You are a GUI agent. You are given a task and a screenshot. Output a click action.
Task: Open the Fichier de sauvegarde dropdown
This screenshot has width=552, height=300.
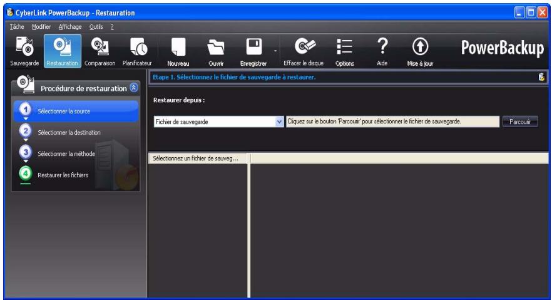[x=218, y=122]
